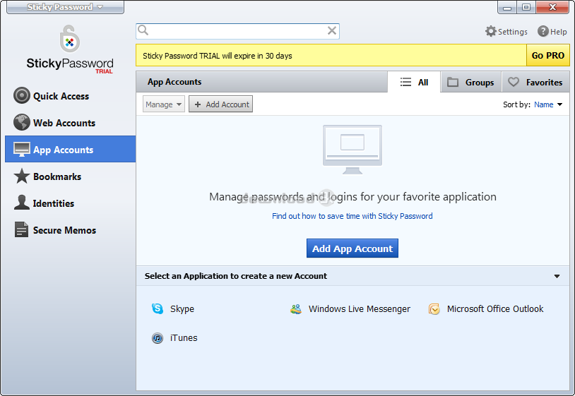The width and height of the screenshot is (575, 396).
Task: Click the Help question mark icon
Action: pyautogui.click(x=543, y=32)
